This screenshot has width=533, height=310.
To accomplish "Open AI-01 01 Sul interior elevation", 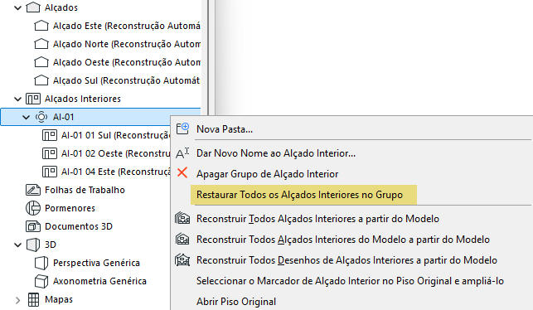I will coord(115,135).
